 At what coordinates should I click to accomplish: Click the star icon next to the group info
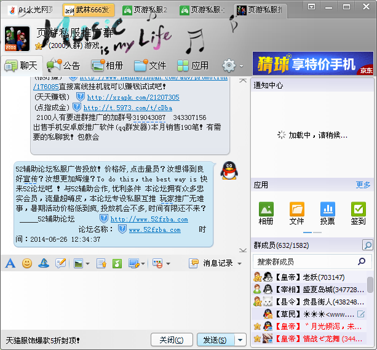point(39,46)
